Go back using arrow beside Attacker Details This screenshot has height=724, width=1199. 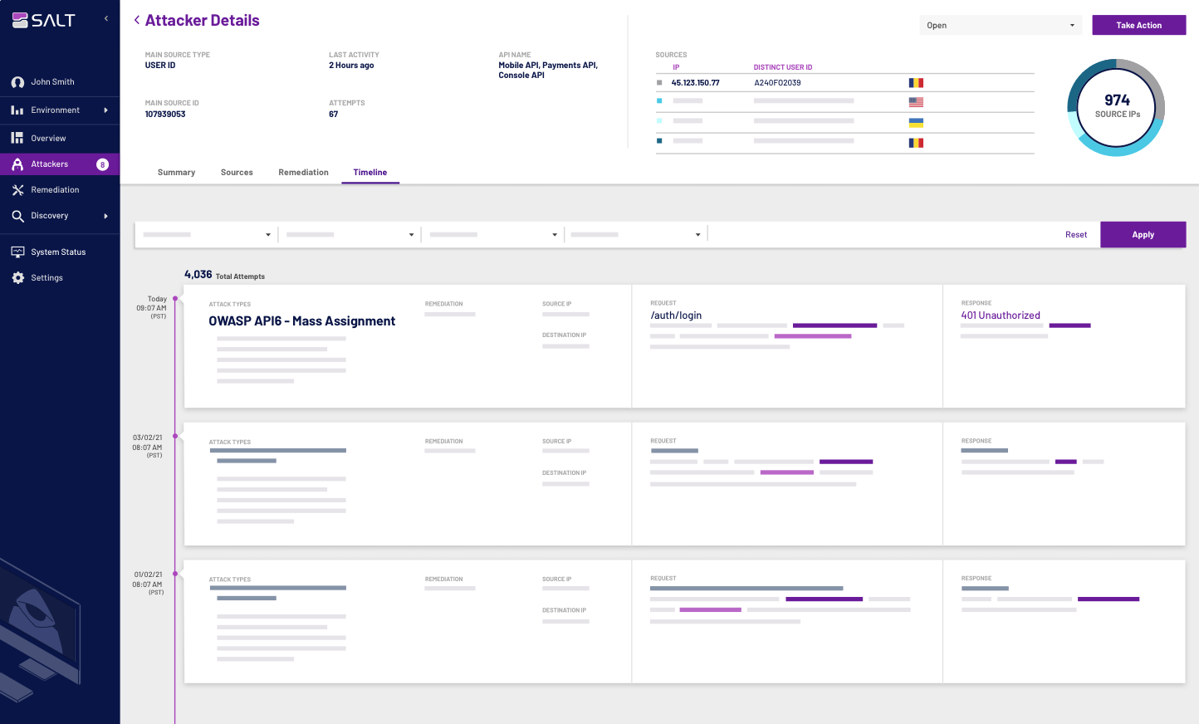click(137, 20)
